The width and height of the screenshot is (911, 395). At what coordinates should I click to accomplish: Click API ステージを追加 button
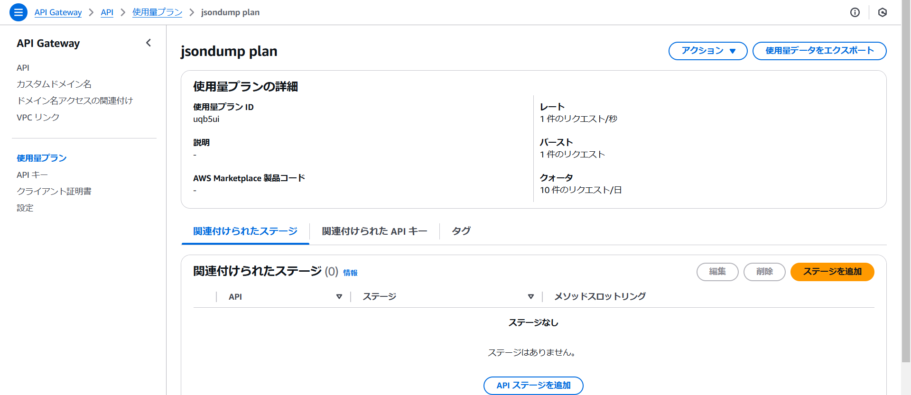tap(533, 385)
